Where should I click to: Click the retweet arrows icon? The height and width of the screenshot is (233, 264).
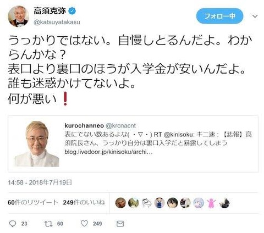(x=48, y=224)
